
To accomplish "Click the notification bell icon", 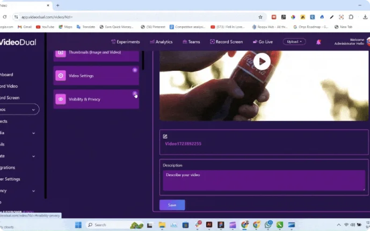I will tap(319, 42).
